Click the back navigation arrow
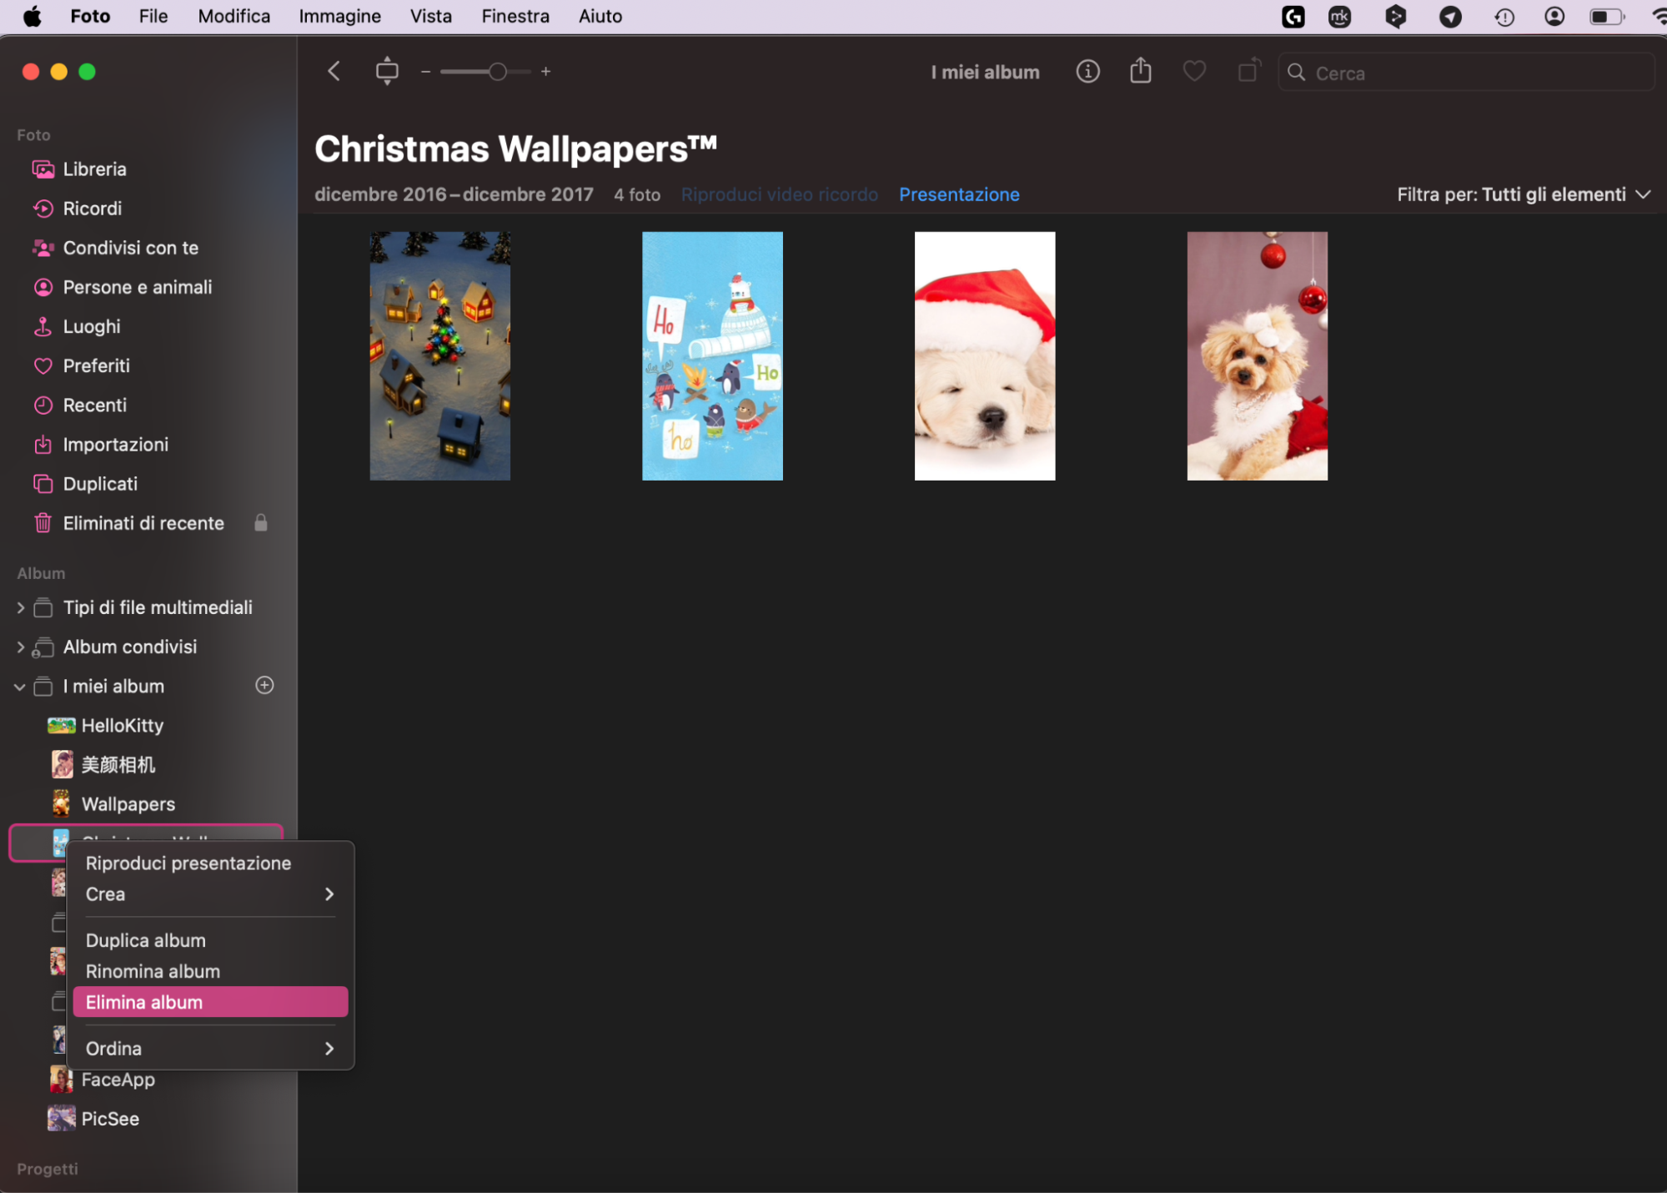This screenshot has height=1193, width=1667. tap(333, 71)
